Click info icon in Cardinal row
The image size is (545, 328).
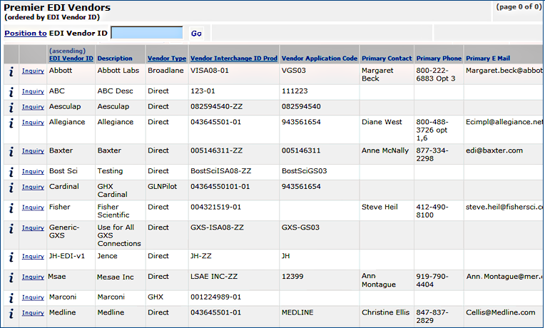pos(11,187)
